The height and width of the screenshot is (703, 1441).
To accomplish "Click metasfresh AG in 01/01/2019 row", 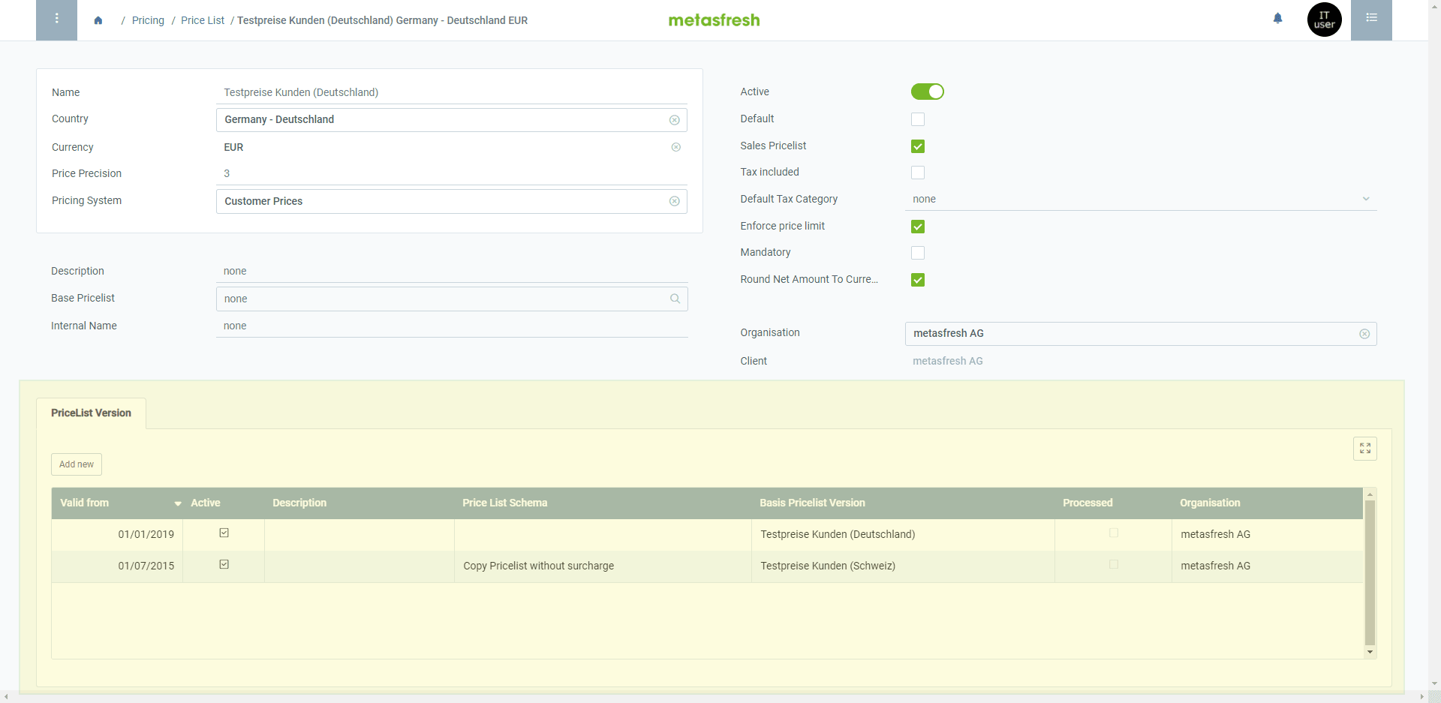I will (x=1267, y=534).
